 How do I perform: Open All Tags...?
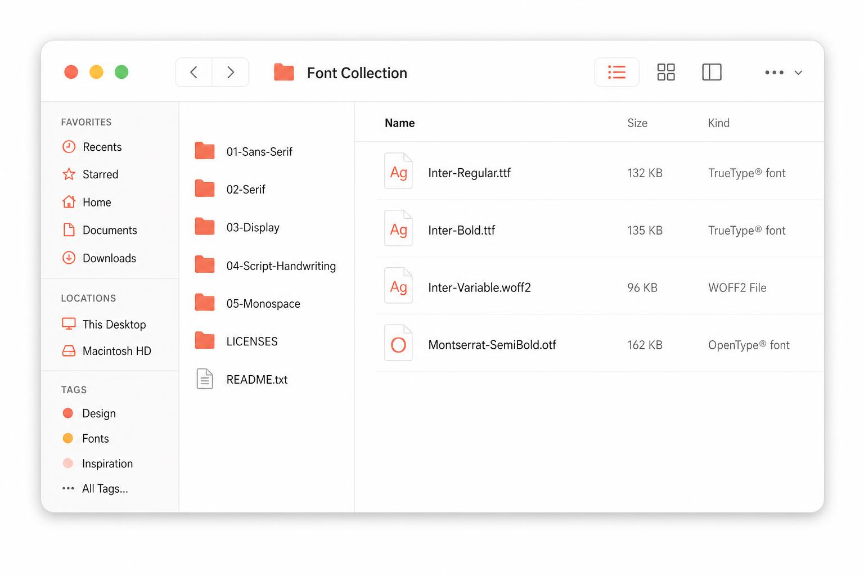(95, 488)
